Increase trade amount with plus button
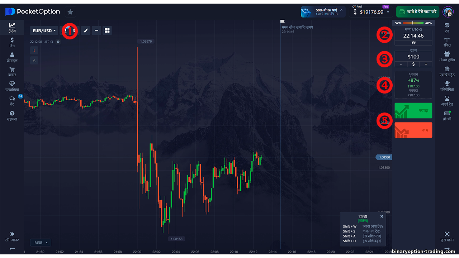 pos(426,64)
